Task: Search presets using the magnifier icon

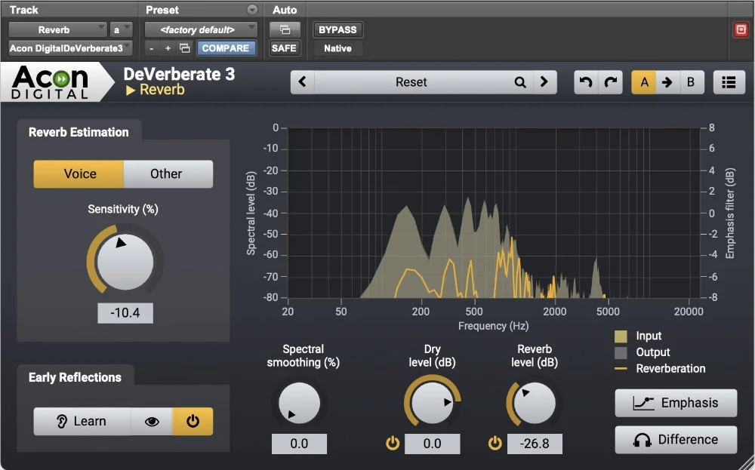Action: tap(520, 82)
